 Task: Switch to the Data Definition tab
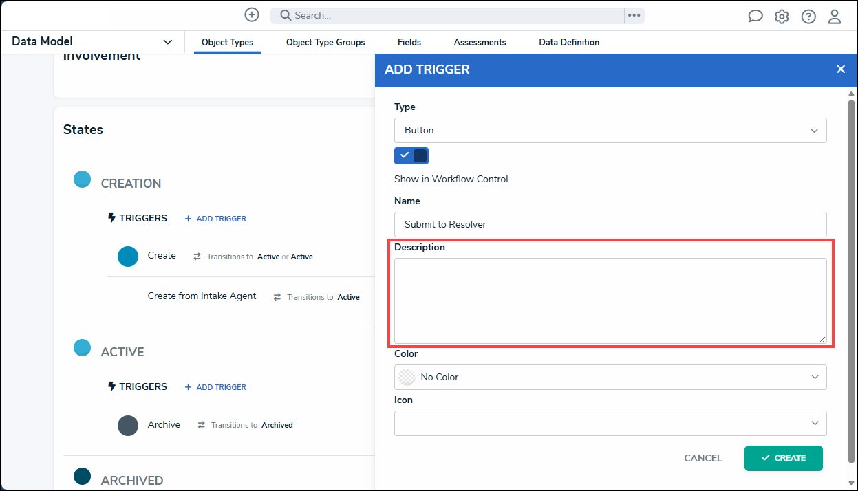[569, 43]
